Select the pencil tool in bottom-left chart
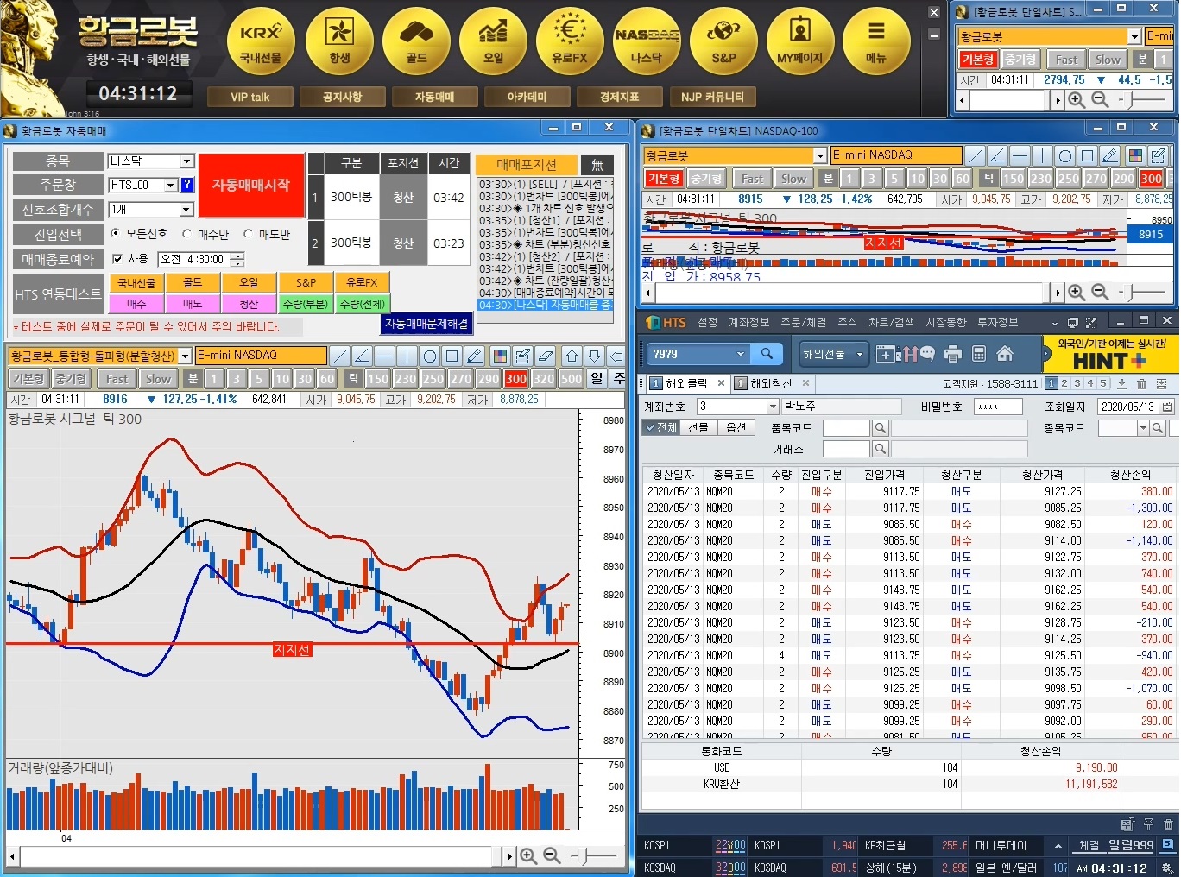Screen dimensions: 1181x877 [475, 356]
